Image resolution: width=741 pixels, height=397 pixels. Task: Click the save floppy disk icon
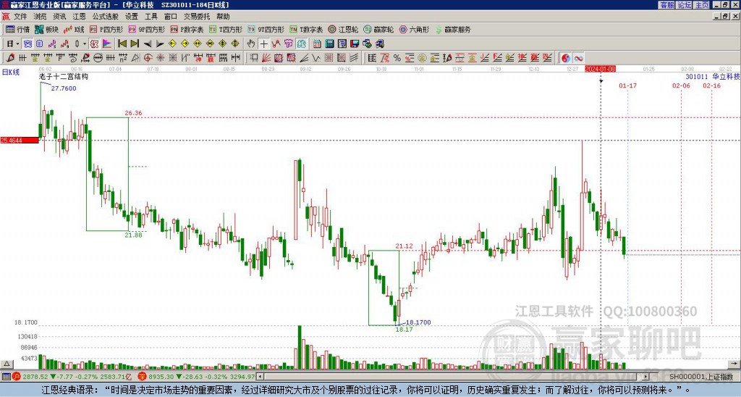click(355, 44)
